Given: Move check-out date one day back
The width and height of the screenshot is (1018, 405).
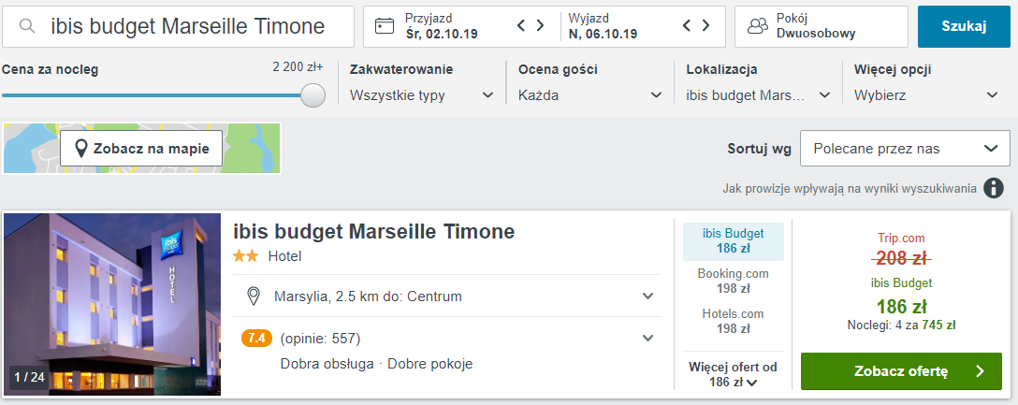Looking at the screenshot, I should tap(687, 26).
